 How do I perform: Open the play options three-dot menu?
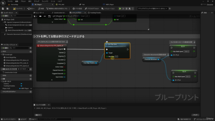[133, 8]
